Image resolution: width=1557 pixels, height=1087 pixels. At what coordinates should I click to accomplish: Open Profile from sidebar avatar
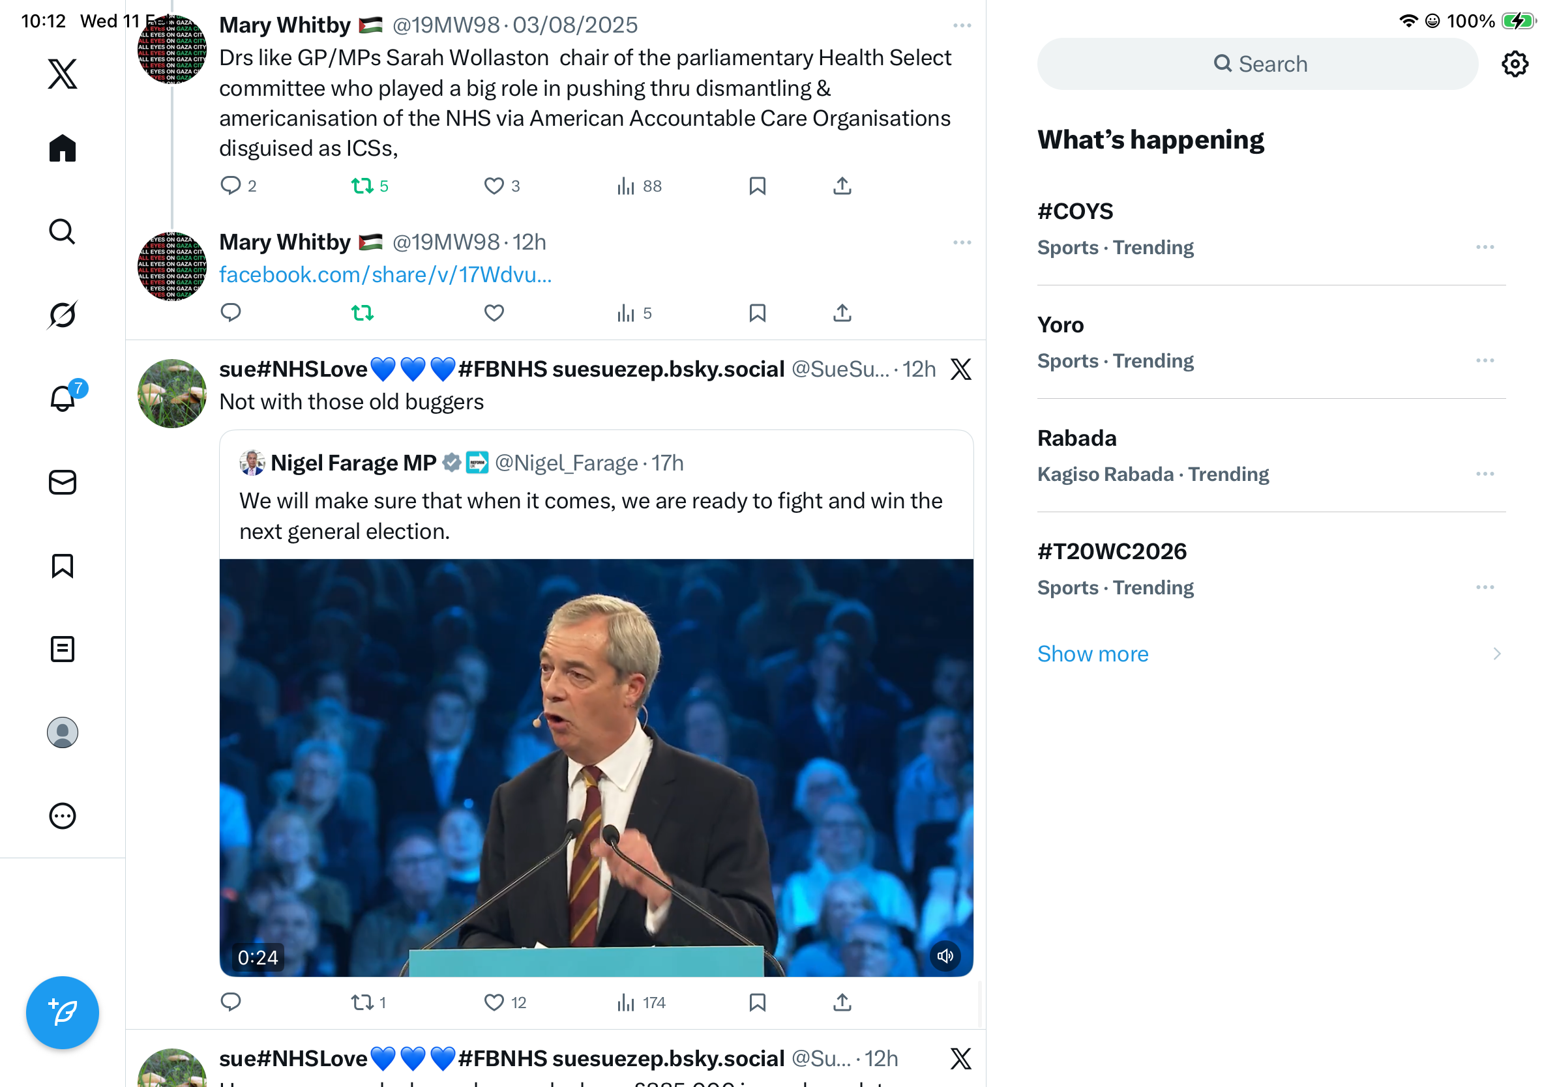click(x=63, y=732)
